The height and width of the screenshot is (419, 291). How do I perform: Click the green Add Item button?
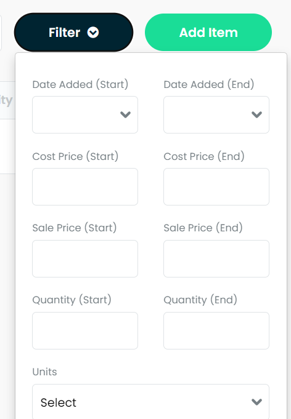point(208,33)
